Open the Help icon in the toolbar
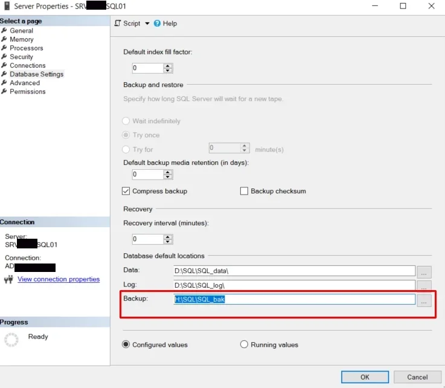This screenshot has height=388, width=445. click(157, 24)
